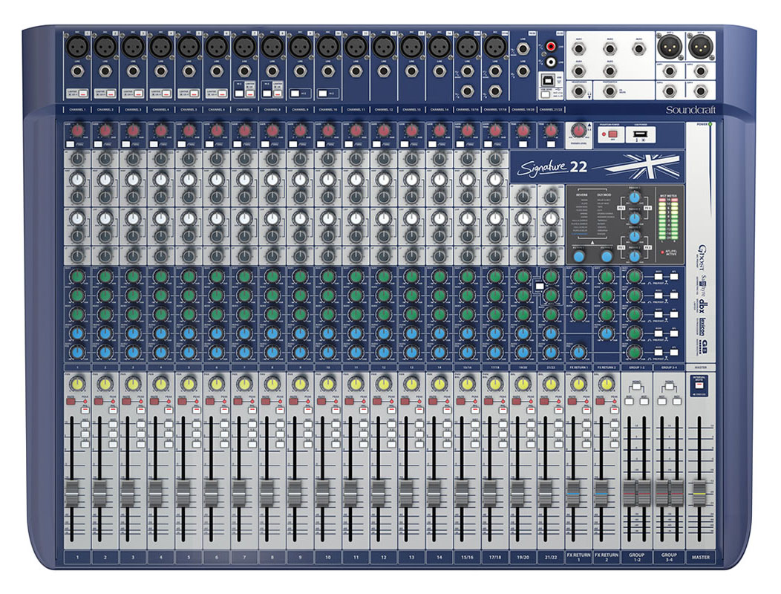The height and width of the screenshot is (594, 781).
Task: Click the square USB type-B port
Action: (546, 79)
